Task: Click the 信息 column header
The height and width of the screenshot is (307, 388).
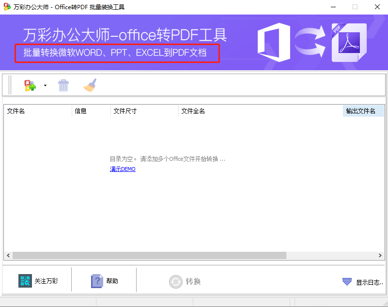Action: click(92, 111)
